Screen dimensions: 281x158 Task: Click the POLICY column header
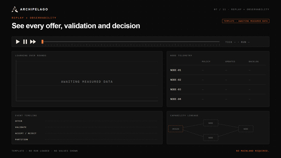point(206,61)
